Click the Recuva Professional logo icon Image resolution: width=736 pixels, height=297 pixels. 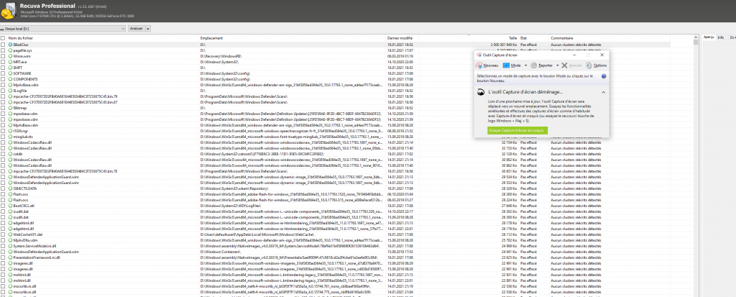[9, 9]
